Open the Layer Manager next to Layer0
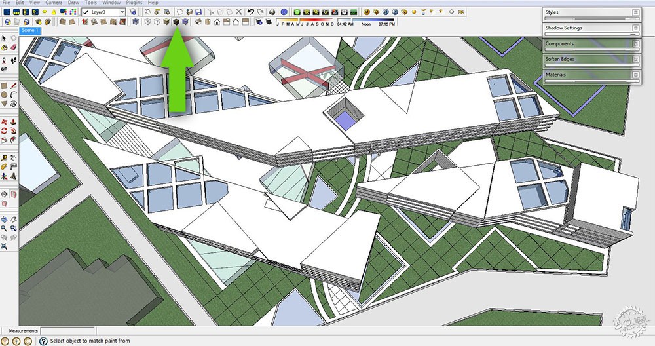This screenshot has height=346, width=655. 133,12
